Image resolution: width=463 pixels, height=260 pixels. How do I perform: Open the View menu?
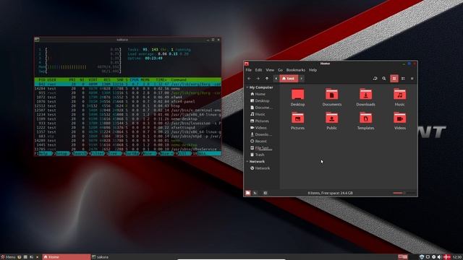[x=270, y=70]
